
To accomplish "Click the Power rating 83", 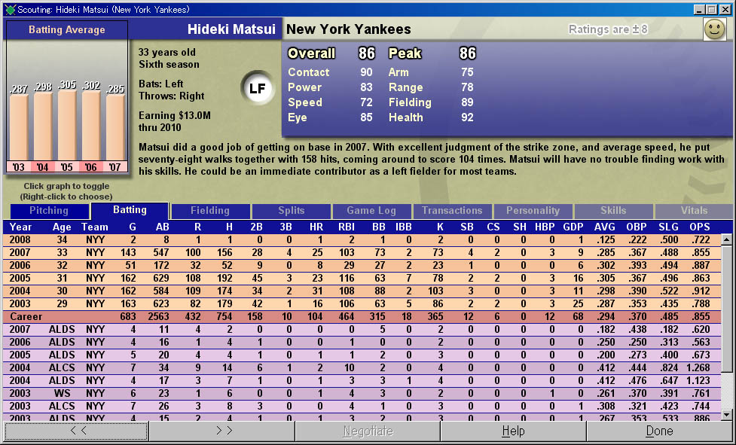I will coord(366,87).
